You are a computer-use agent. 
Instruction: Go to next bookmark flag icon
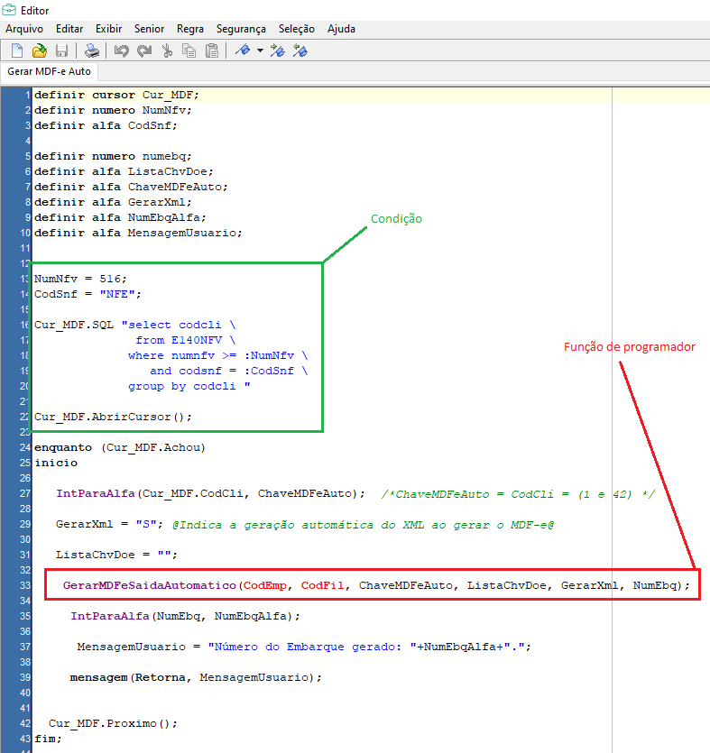[278, 51]
